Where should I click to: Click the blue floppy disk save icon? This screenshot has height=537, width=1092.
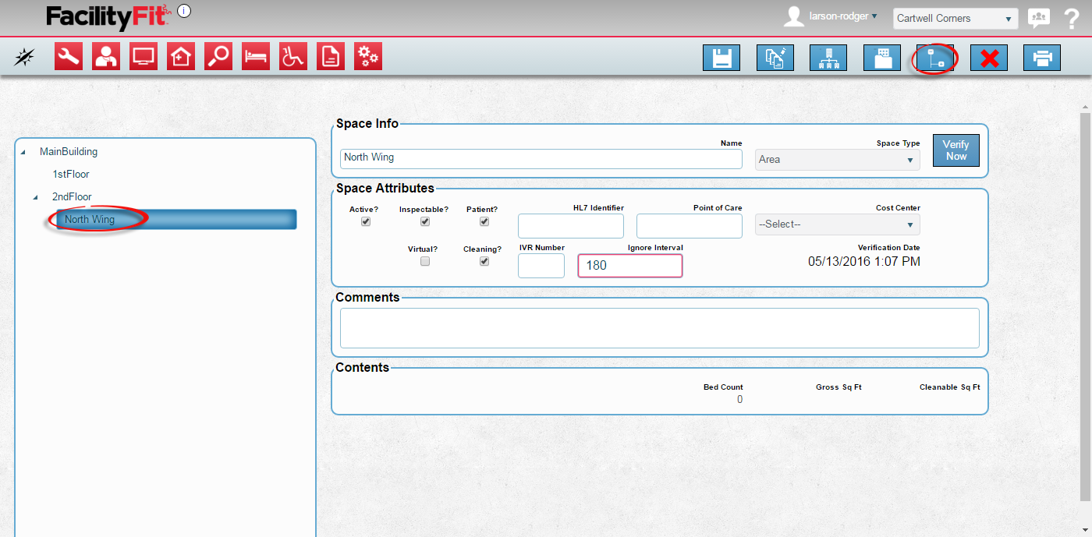[x=721, y=58]
